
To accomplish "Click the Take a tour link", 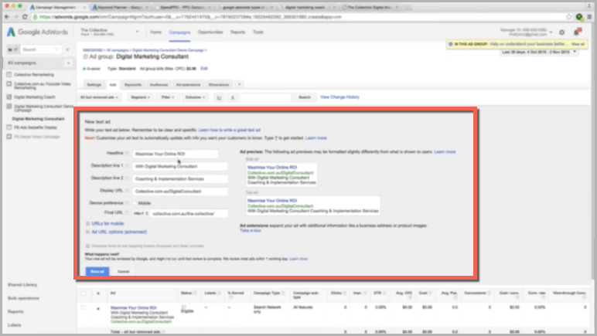I will coord(251,230).
